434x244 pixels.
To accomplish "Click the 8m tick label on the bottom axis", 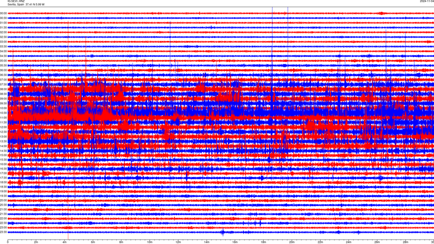I will pos(121,242).
